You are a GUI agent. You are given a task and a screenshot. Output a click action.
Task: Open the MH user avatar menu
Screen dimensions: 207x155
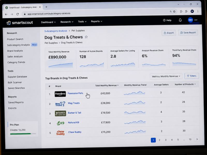[190, 20]
